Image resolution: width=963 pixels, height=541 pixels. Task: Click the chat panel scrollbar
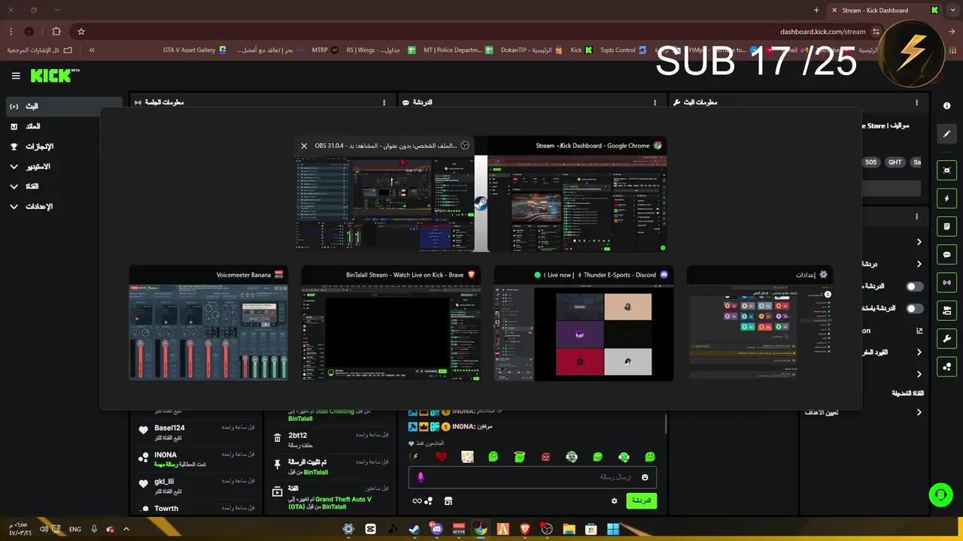point(665,425)
